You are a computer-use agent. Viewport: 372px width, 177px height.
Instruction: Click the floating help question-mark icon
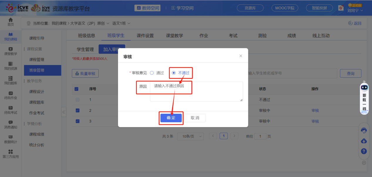click(364, 151)
